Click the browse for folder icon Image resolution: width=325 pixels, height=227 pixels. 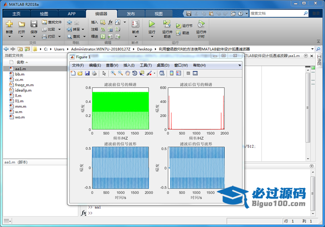27,49
